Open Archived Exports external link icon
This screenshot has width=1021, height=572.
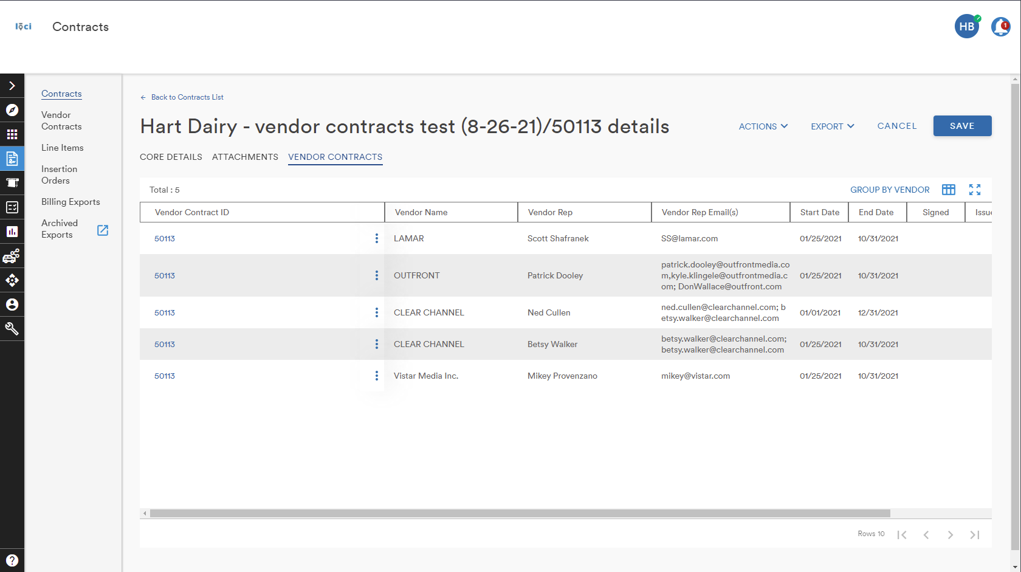103,230
